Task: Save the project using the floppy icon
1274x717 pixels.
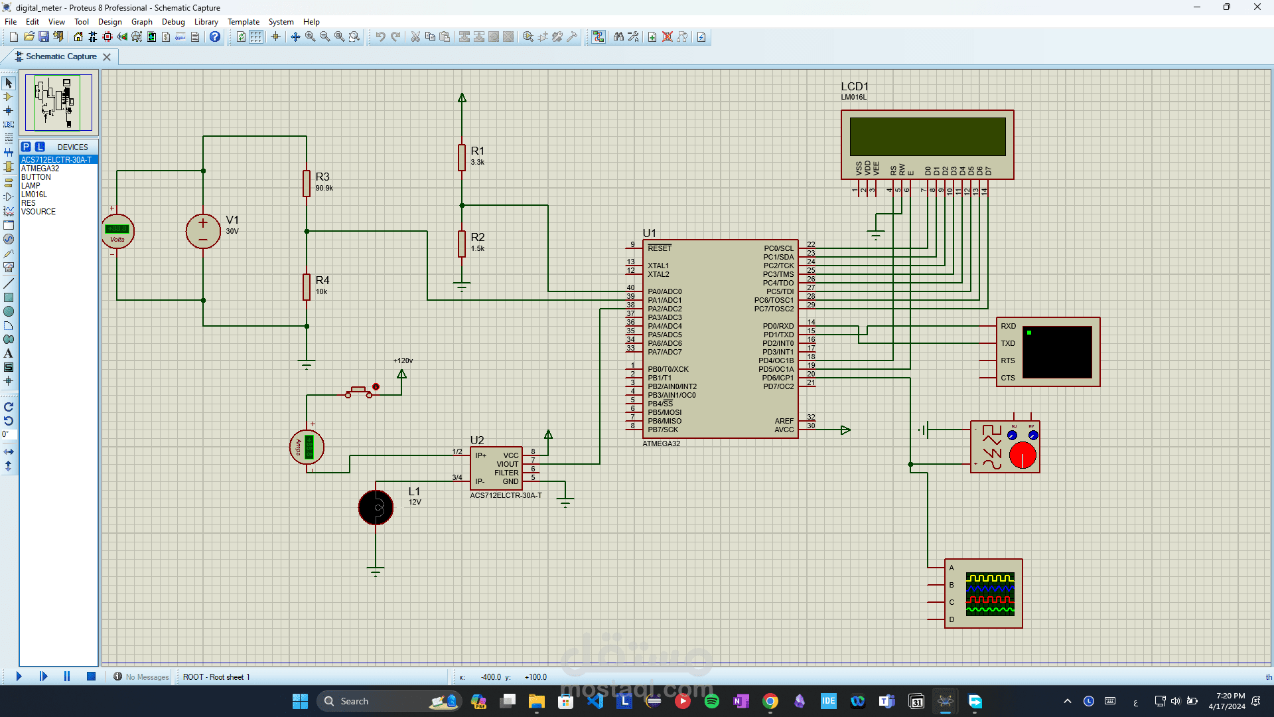Action: [x=43, y=37]
